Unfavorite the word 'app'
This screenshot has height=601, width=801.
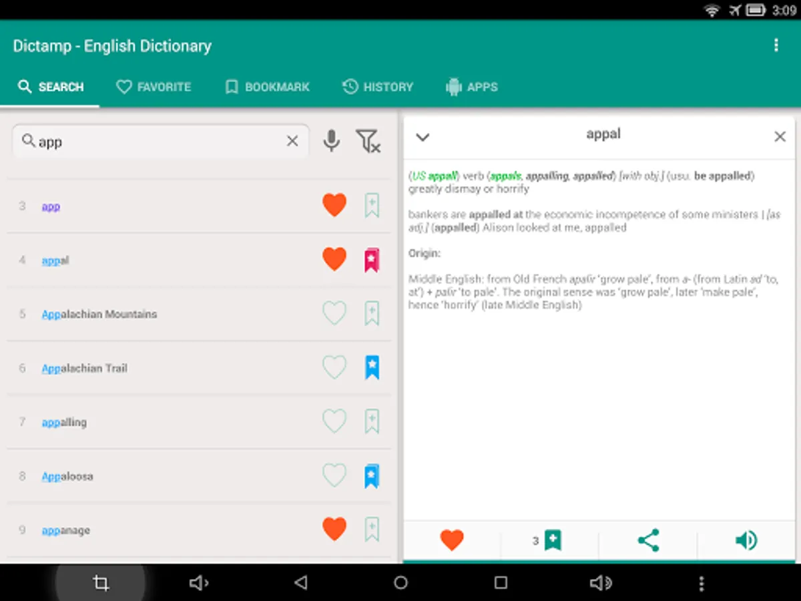(x=334, y=205)
